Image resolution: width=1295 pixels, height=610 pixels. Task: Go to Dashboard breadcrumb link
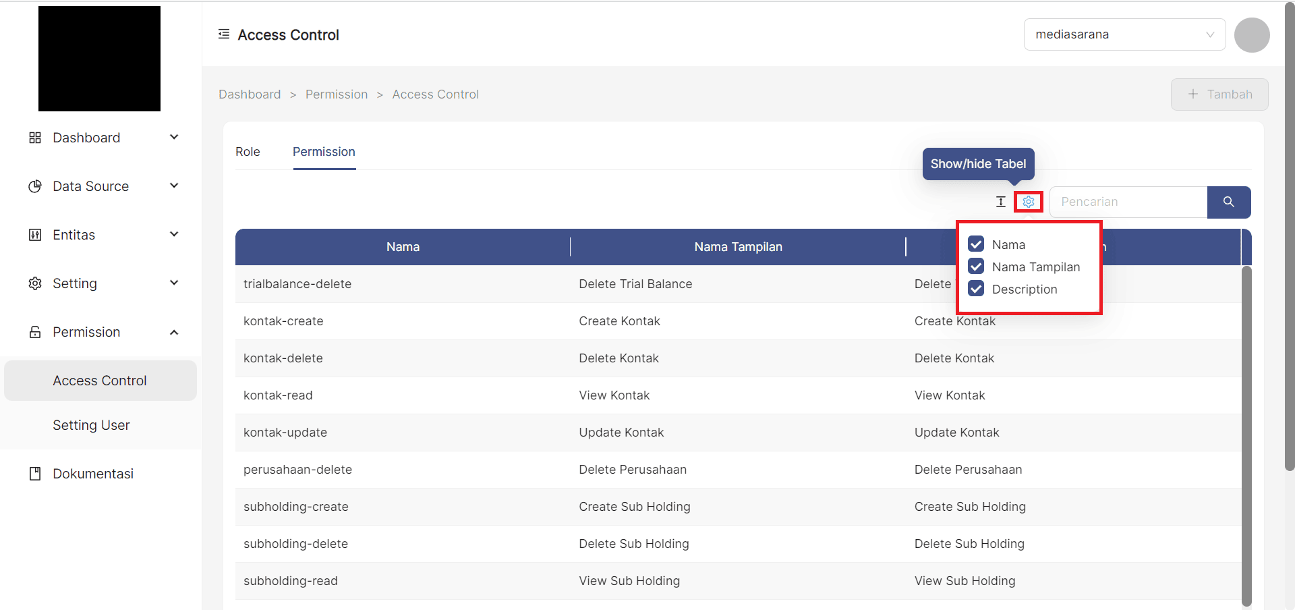pos(250,94)
